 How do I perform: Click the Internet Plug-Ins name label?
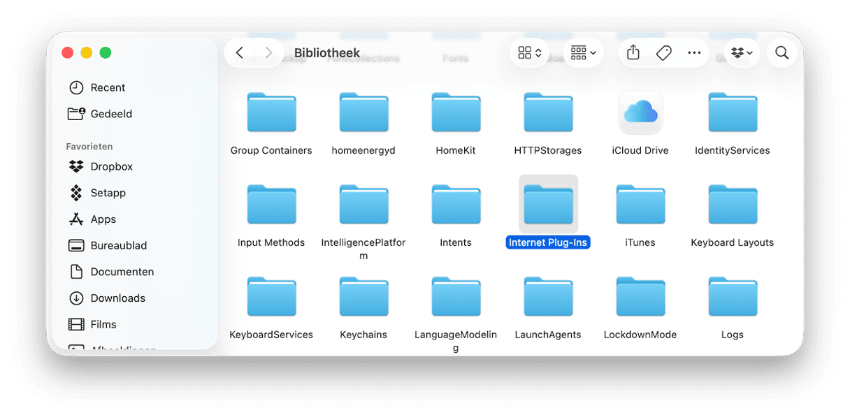pyautogui.click(x=548, y=242)
